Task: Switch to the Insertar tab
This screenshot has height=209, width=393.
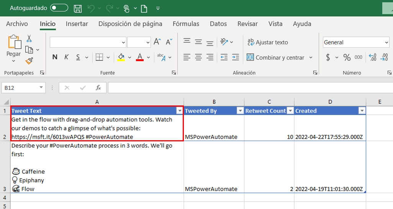Action: point(77,24)
